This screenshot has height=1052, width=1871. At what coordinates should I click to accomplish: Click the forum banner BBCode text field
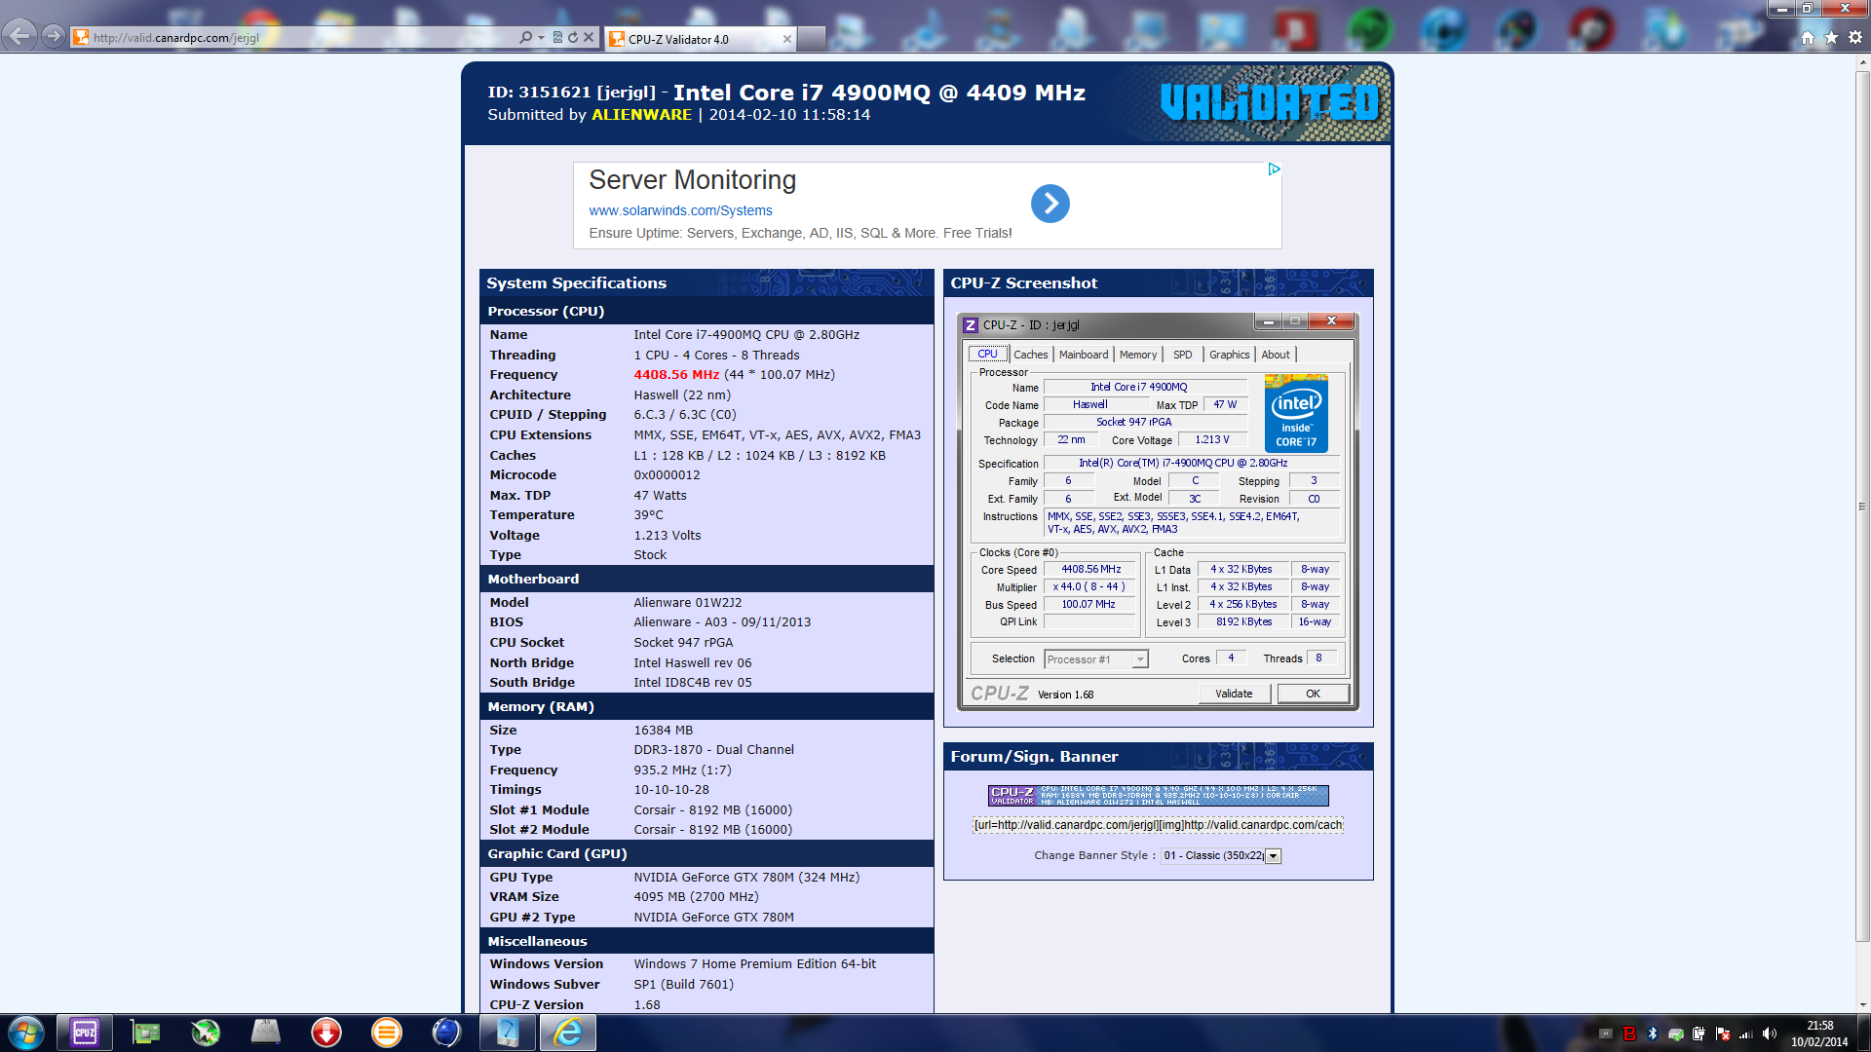pos(1158,825)
